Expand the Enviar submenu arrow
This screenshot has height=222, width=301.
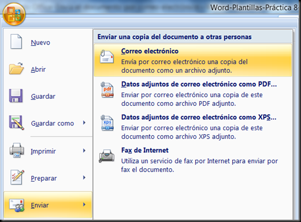pos(84,205)
